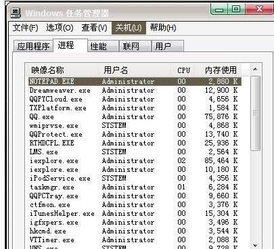Minimize the Task Manager window
The image size is (274, 249).
tap(219, 9)
